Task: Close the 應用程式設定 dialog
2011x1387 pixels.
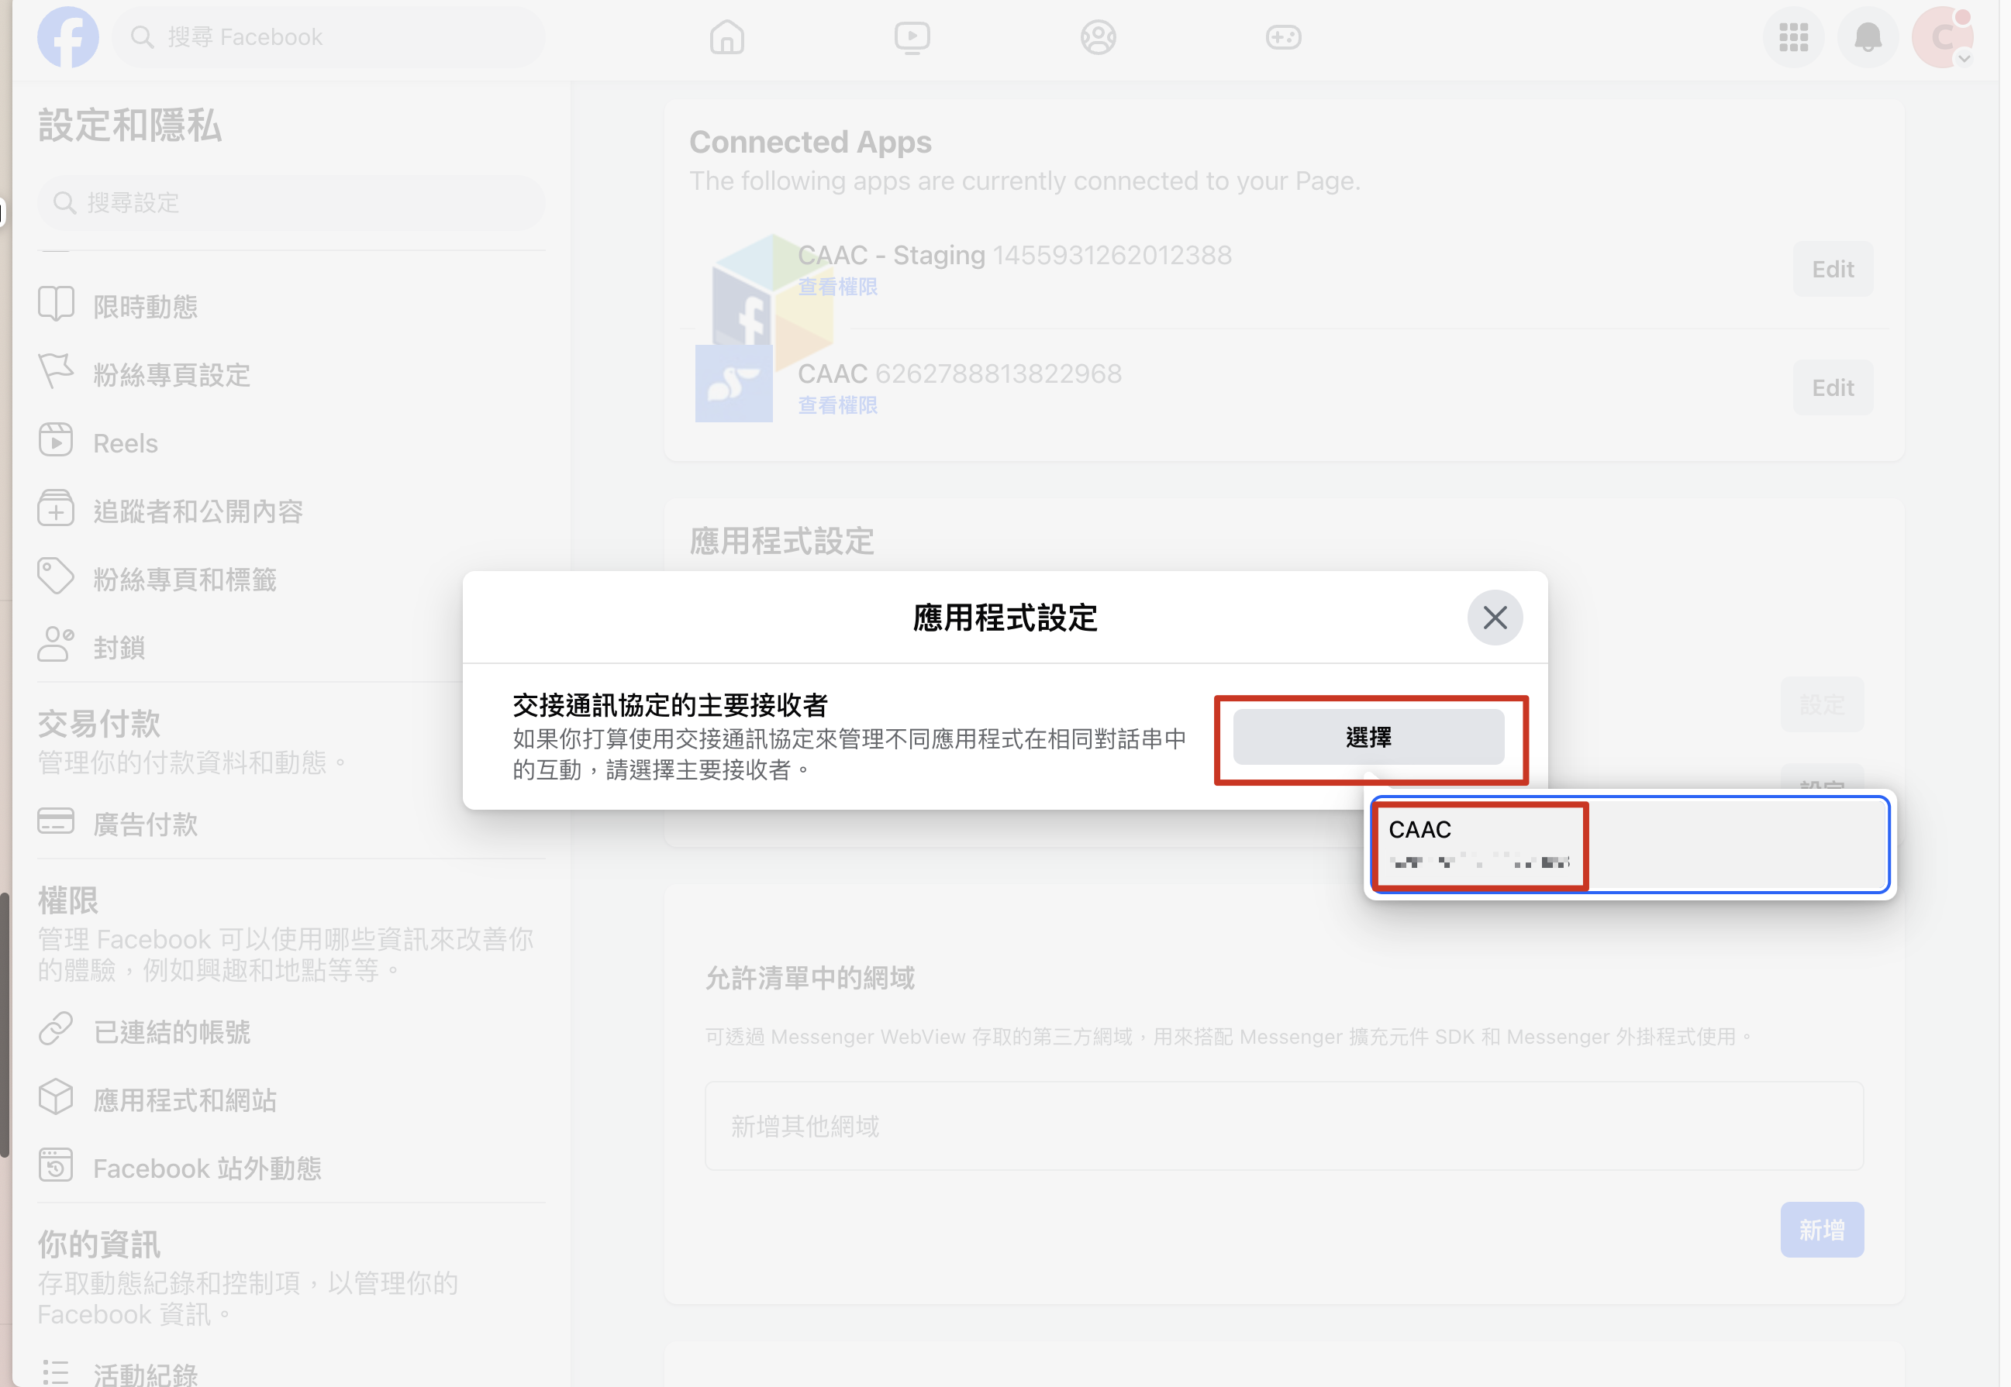Action: (x=1495, y=618)
